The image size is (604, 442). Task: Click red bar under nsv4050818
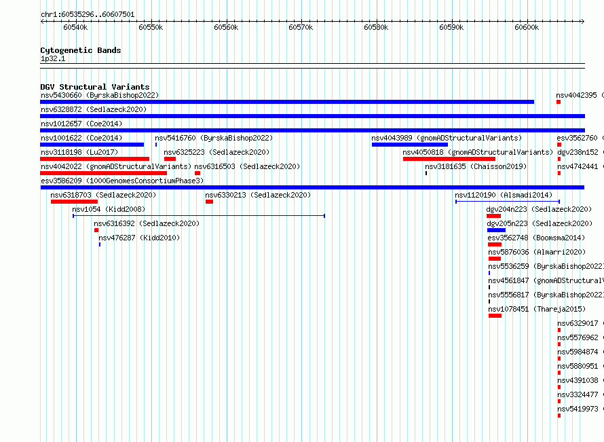coord(449,159)
